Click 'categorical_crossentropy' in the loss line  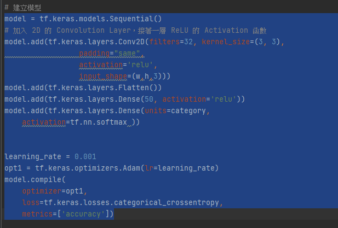click(166, 202)
